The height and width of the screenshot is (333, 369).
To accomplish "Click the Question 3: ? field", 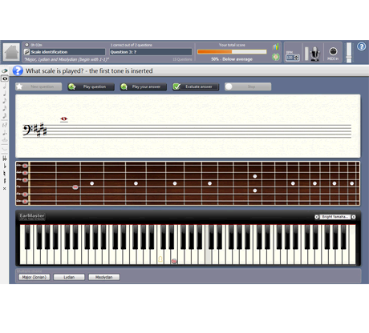I will (151, 52).
